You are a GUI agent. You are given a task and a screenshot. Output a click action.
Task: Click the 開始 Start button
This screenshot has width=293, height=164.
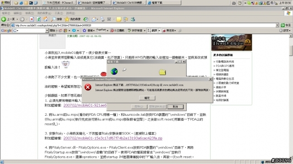[5, 3]
